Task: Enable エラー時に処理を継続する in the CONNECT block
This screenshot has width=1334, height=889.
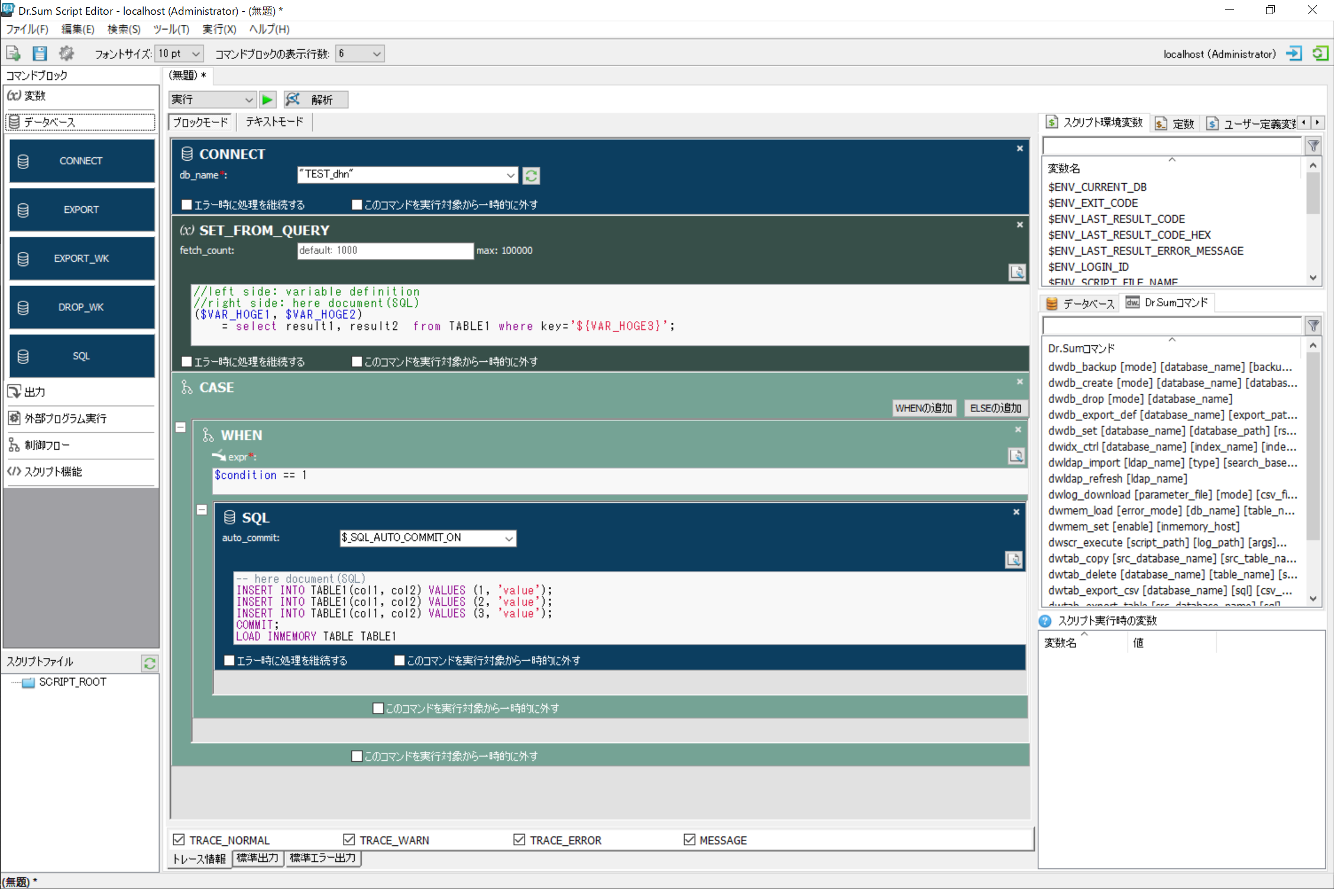Action: click(187, 205)
